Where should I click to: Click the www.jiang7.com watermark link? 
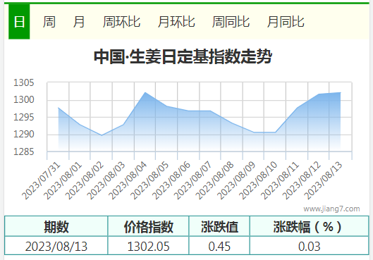[331, 209]
